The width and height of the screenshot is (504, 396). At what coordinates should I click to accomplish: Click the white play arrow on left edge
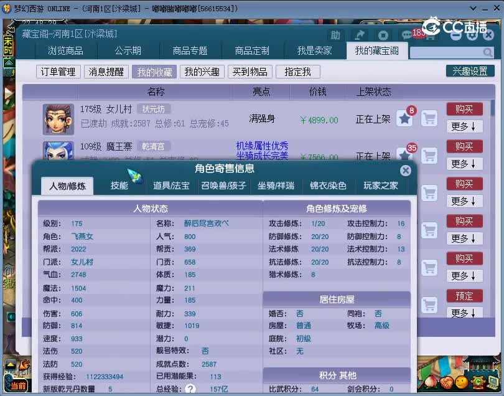pos(9,94)
